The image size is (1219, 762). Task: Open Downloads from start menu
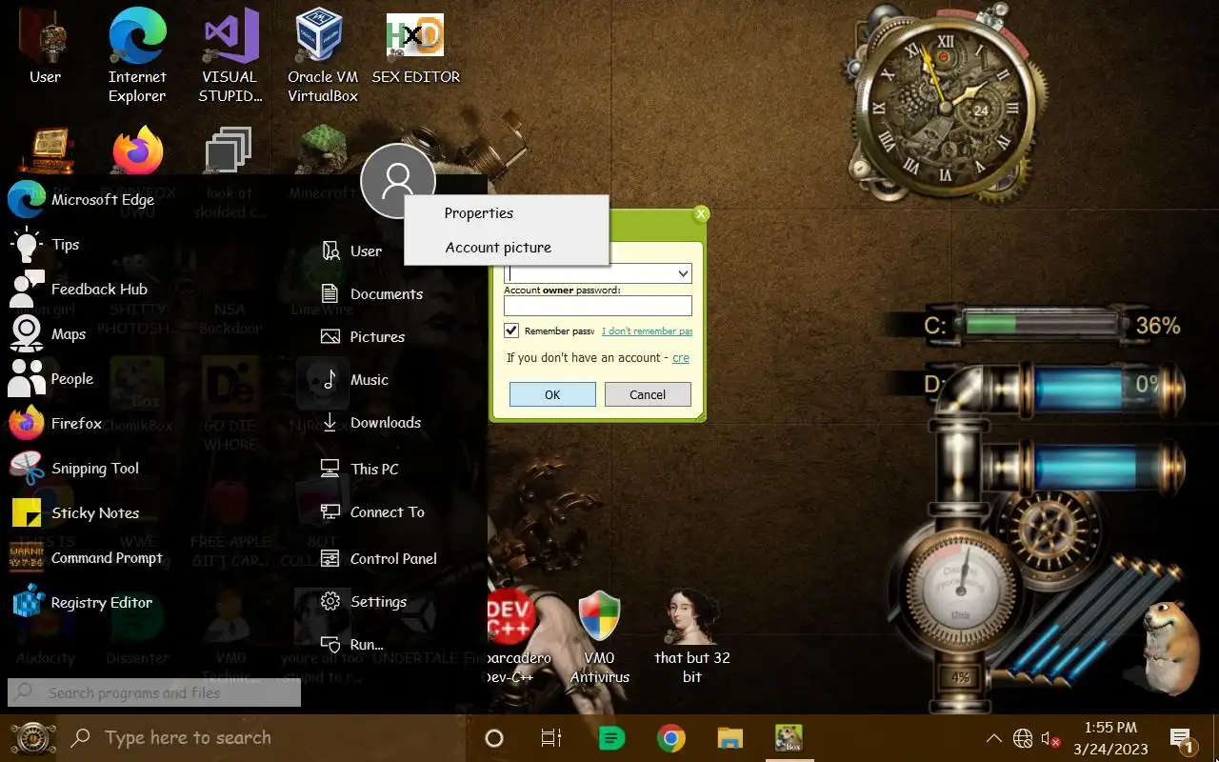(x=371, y=423)
